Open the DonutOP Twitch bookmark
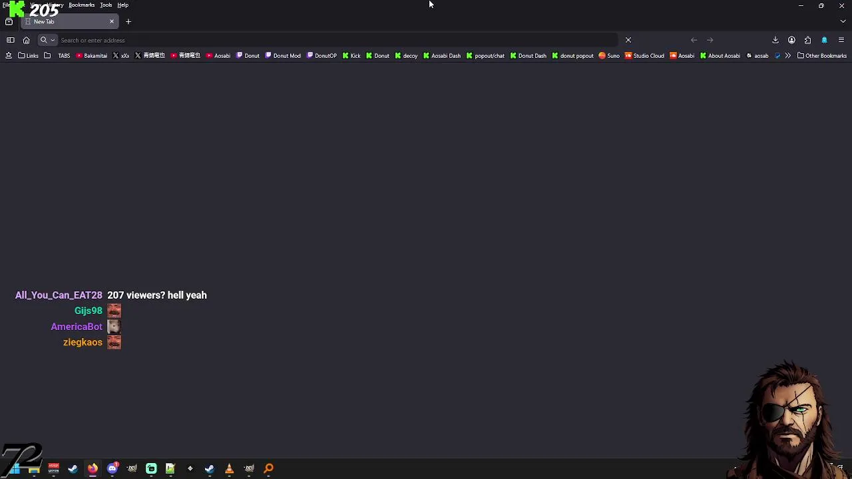Screen dimensions: 852x479 (x=321, y=56)
